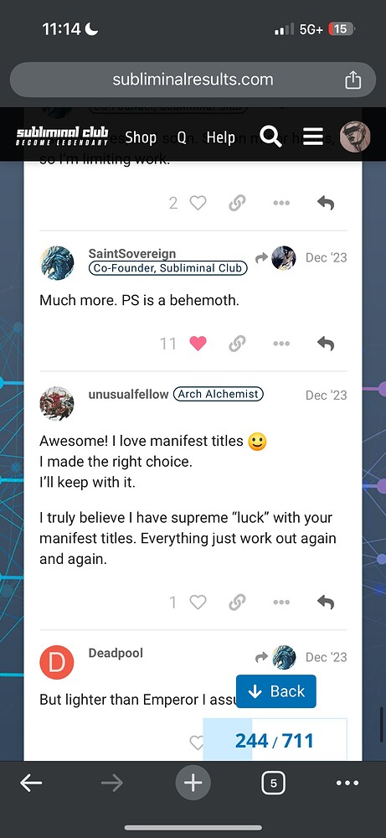
Task: Open the search magnifier in the site header
Action: (x=270, y=137)
